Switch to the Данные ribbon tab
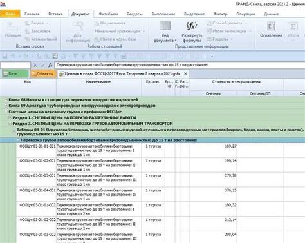The image size is (305, 243). 272,14
